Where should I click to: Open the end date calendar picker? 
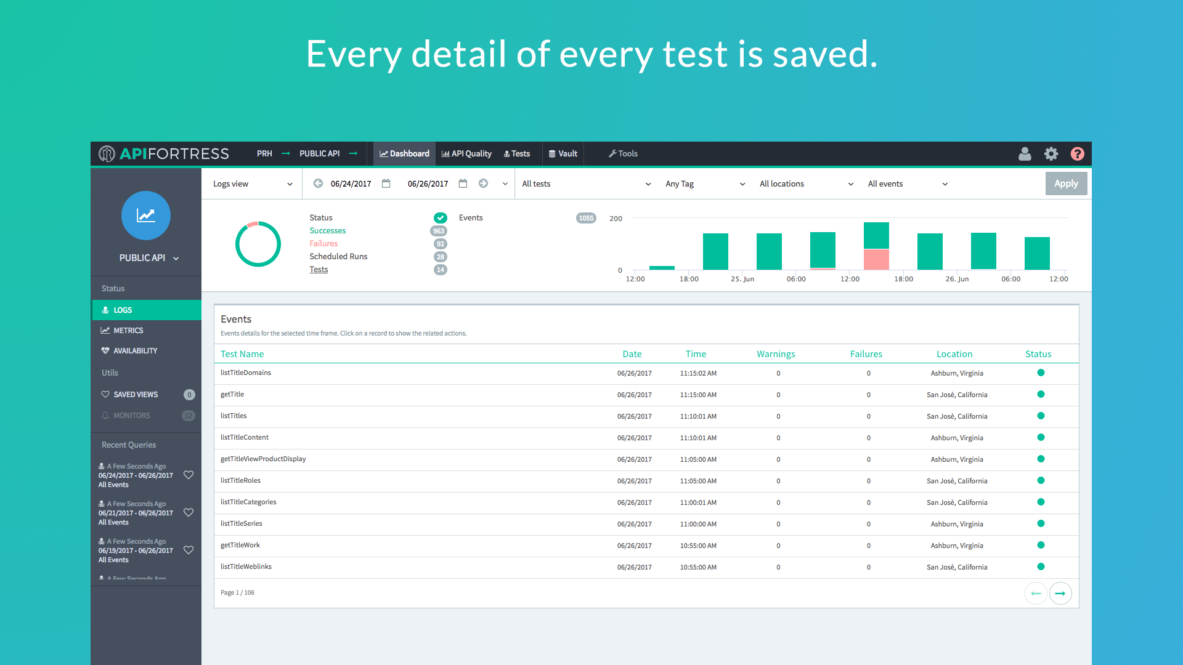pos(463,183)
